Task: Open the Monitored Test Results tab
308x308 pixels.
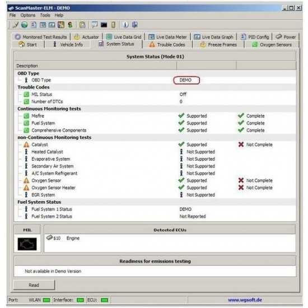Action: [x=41, y=37]
